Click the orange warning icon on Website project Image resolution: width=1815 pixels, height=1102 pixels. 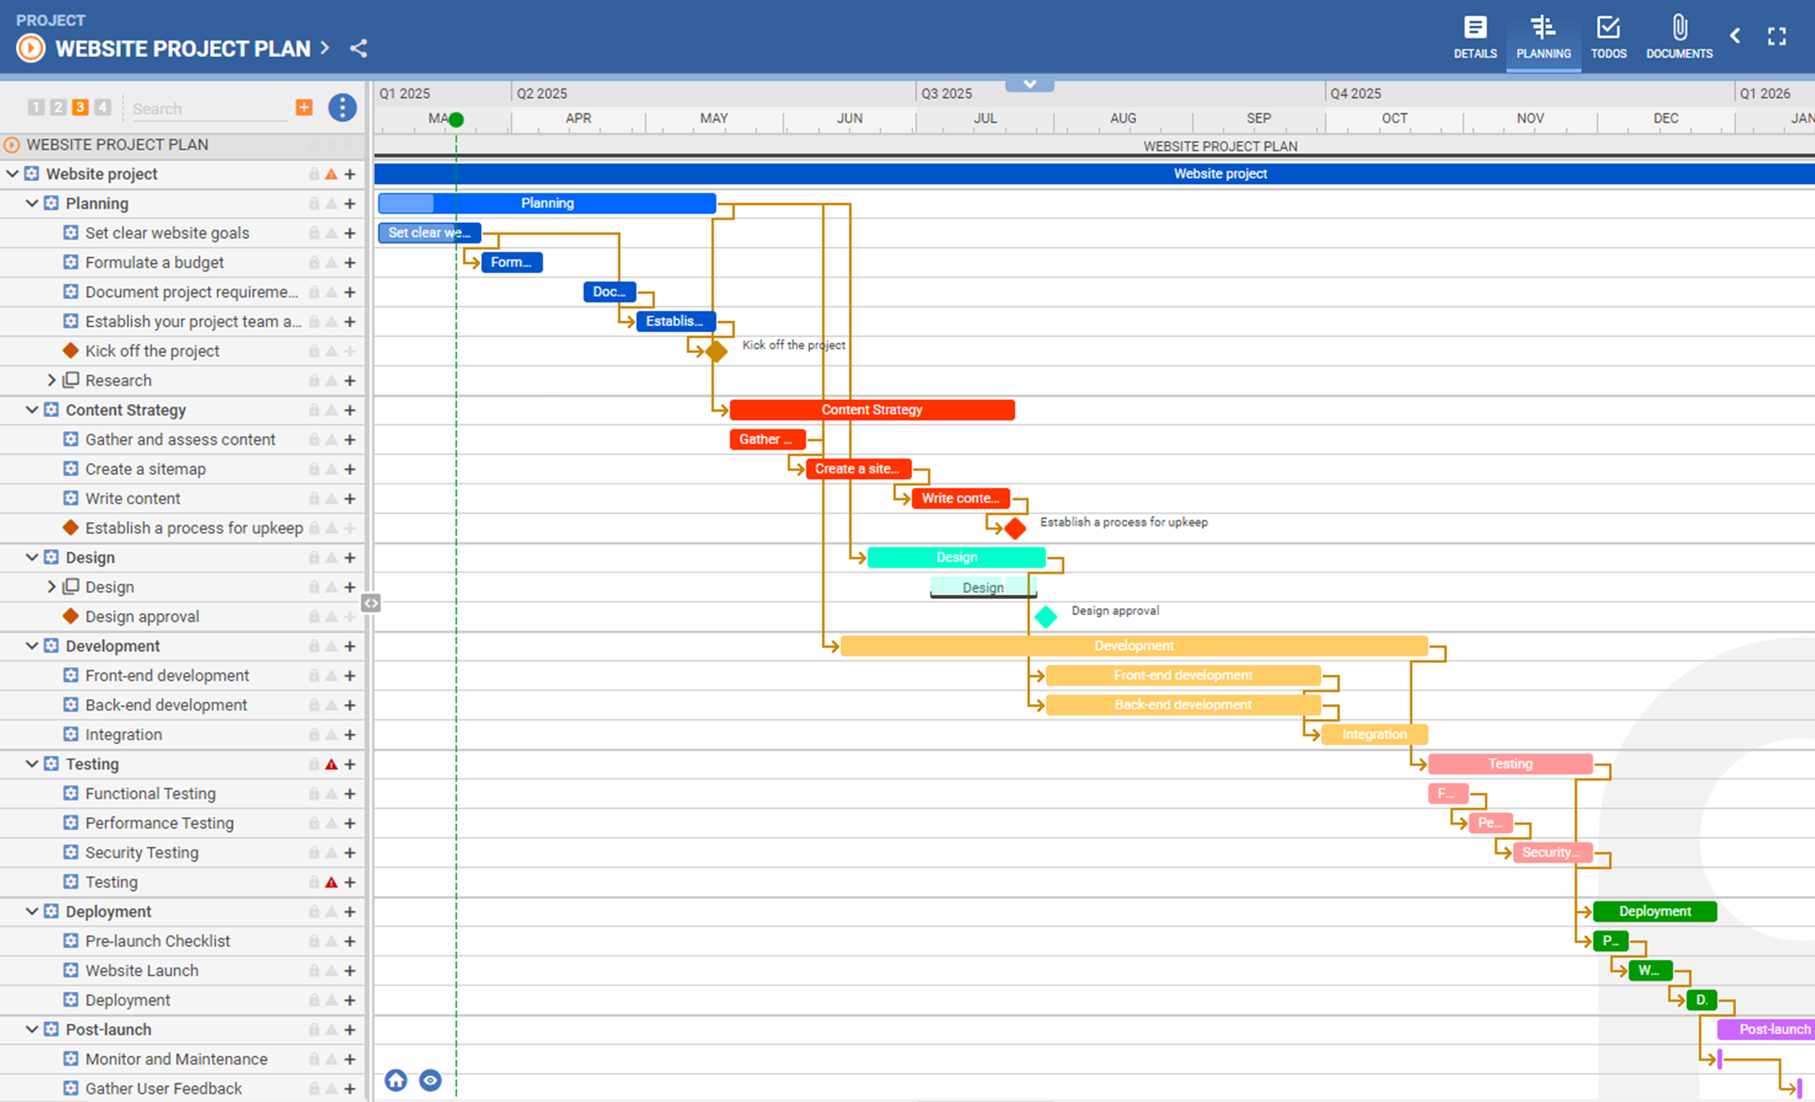tap(332, 174)
